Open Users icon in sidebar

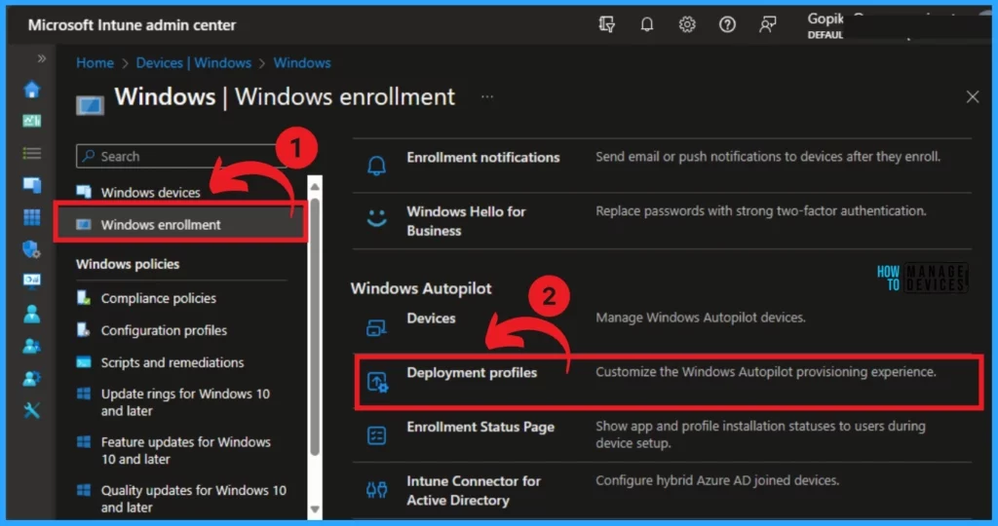(32, 314)
